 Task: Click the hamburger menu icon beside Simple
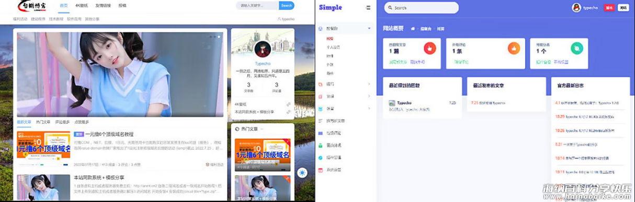(368, 8)
